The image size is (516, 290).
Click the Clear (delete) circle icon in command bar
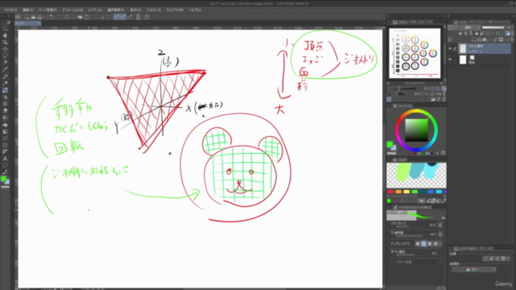point(67,17)
